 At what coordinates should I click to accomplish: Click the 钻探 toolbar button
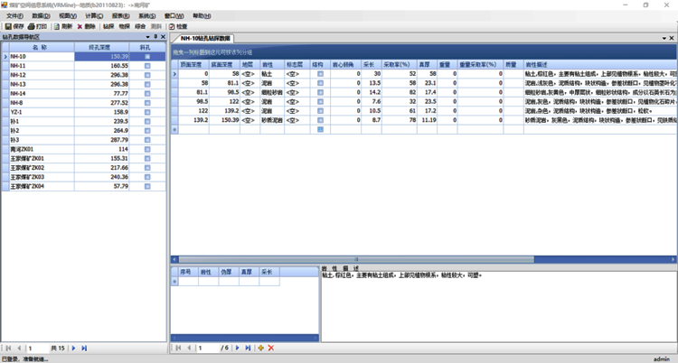pyautogui.click(x=108, y=27)
